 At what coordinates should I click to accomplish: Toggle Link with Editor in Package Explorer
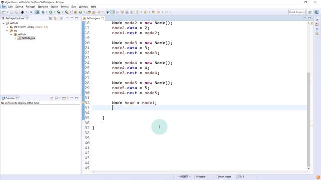click(x=55, y=18)
